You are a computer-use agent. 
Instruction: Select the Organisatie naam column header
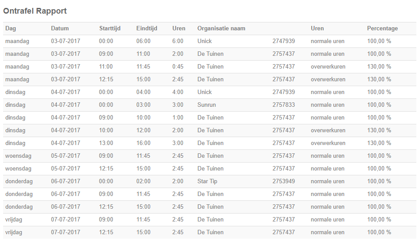pos(221,28)
